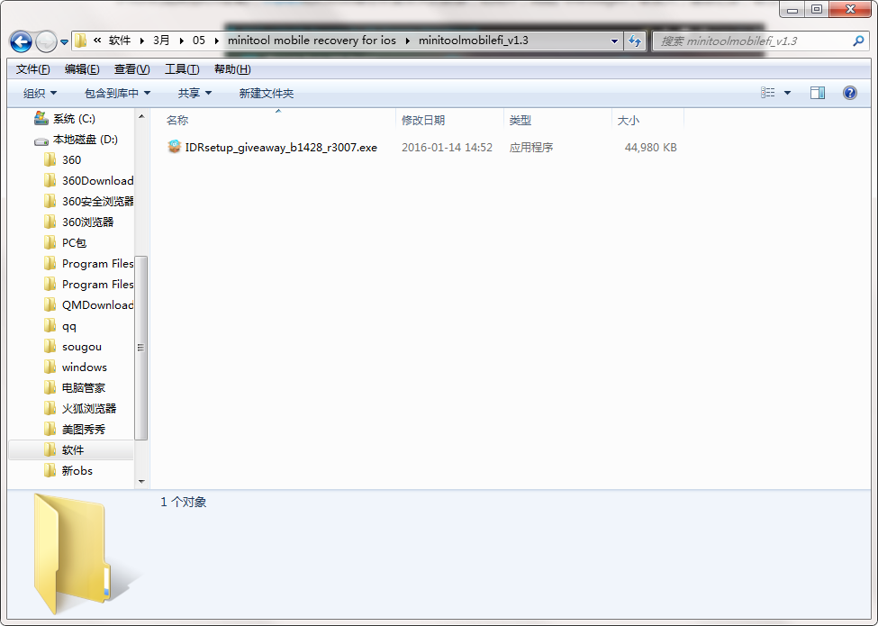Open the 组织 dropdown
Screen dimensions: 878x626
click(40, 93)
